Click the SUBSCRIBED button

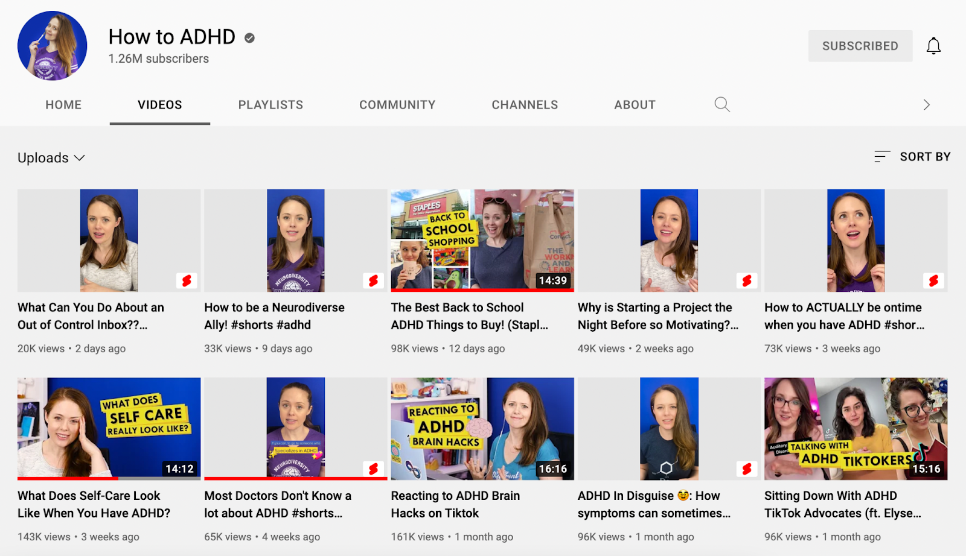click(860, 46)
